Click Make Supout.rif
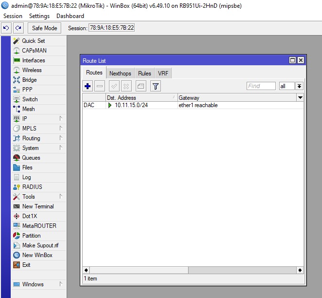This screenshot has width=322, height=298. [x=38, y=245]
